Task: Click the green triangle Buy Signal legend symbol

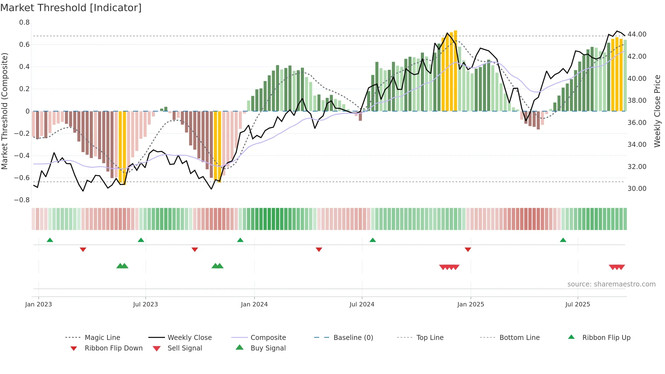Action: click(x=239, y=347)
